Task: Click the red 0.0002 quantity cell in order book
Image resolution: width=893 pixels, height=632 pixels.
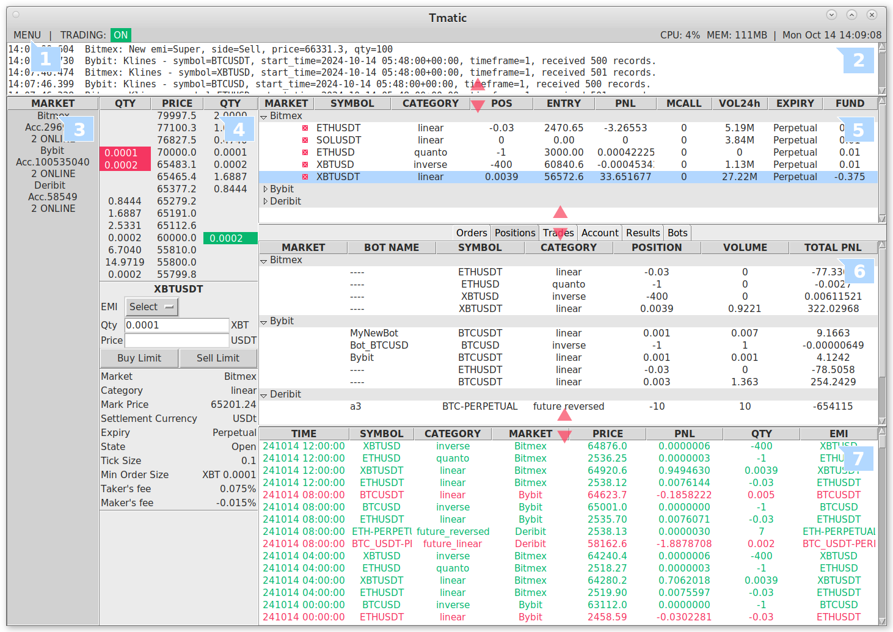Action: pos(125,165)
